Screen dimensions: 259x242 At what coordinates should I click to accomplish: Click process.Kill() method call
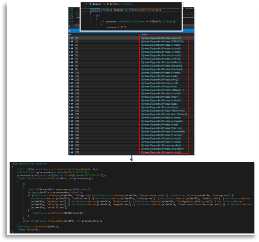pos(117,27)
